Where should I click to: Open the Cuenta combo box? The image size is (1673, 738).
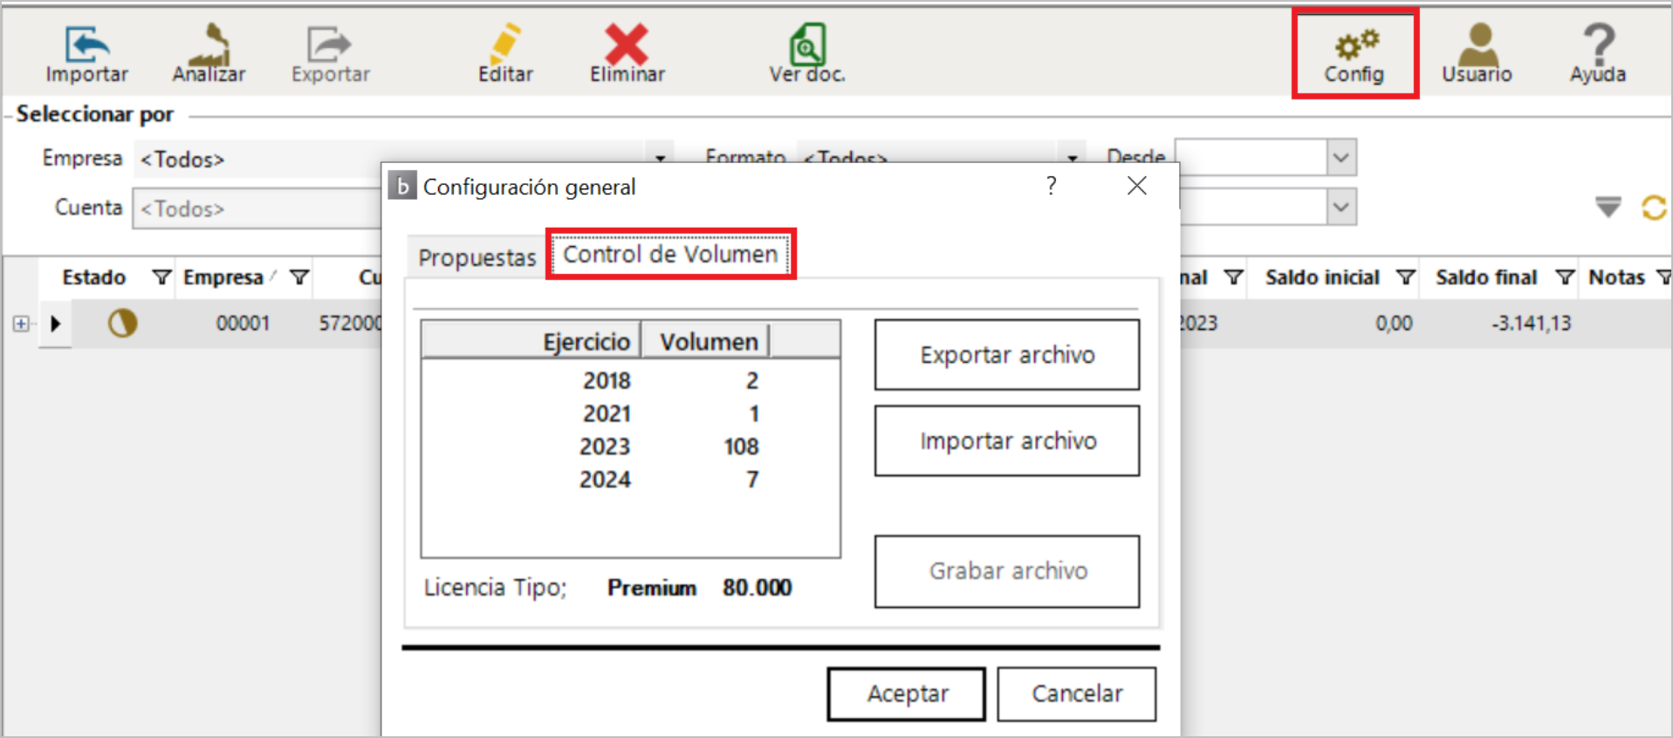[257, 209]
